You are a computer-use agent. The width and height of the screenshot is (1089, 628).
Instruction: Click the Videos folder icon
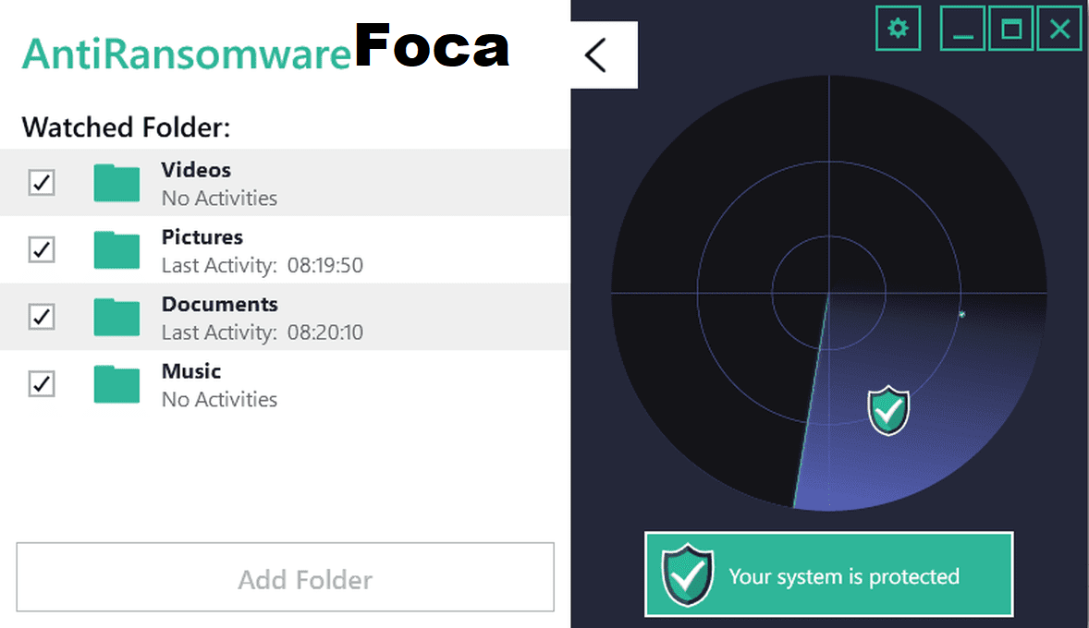coord(116,183)
